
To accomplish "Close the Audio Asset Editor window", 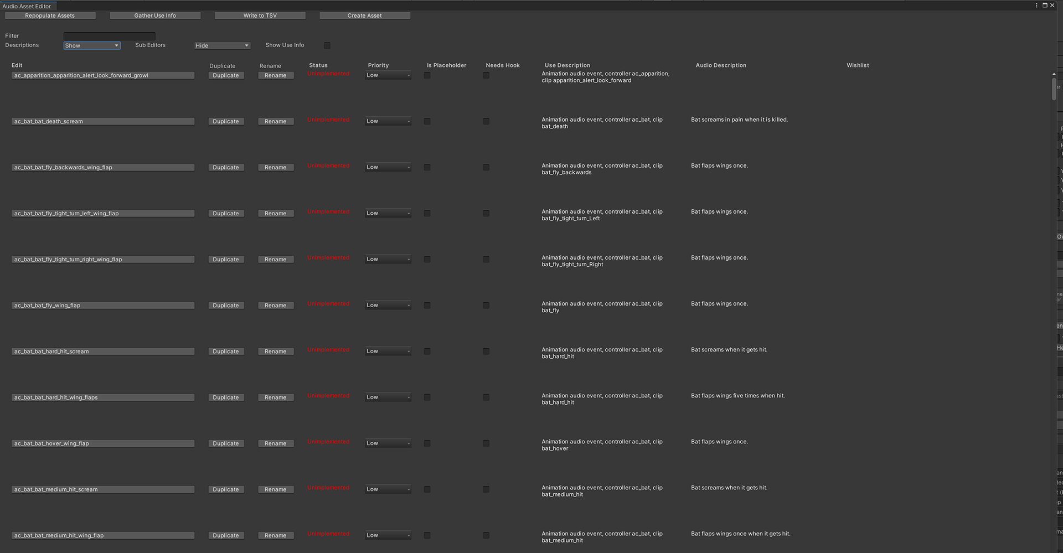I will pos(1052,6).
